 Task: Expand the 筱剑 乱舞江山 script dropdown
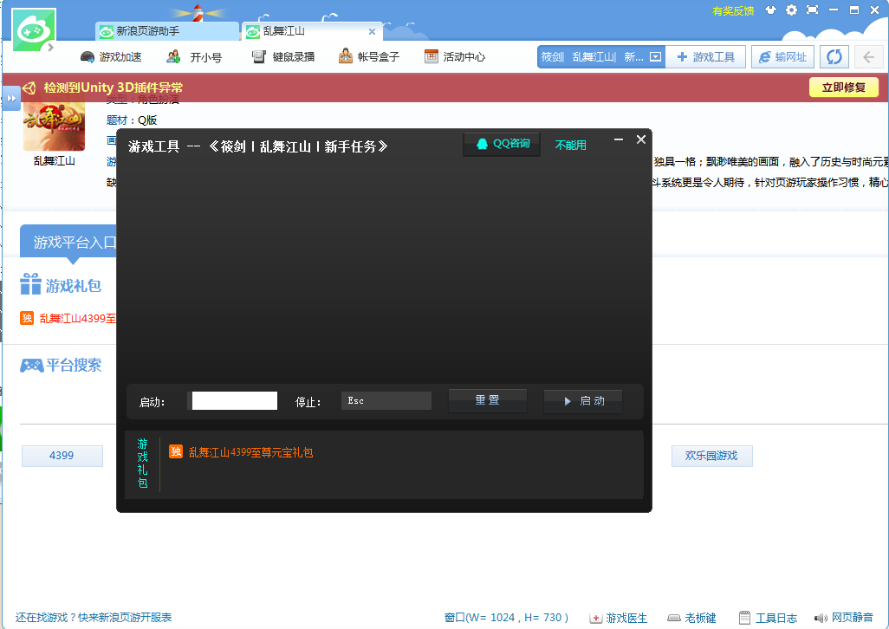[x=655, y=56]
